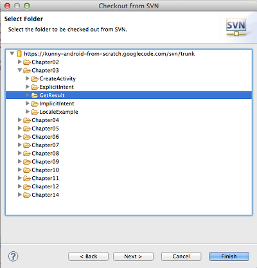Image resolution: width=257 pixels, height=268 pixels.
Task: Click the Chapter06 folder icon
Action: click(x=27, y=137)
